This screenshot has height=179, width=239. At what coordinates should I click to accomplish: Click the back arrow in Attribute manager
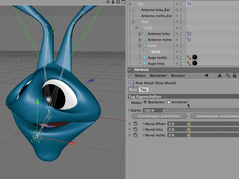click(x=206, y=75)
